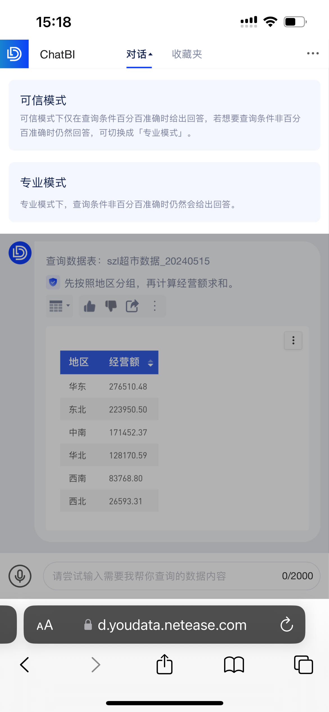Open Safari AA text size menu
The height and width of the screenshot is (712, 329).
(x=45, y=625)
